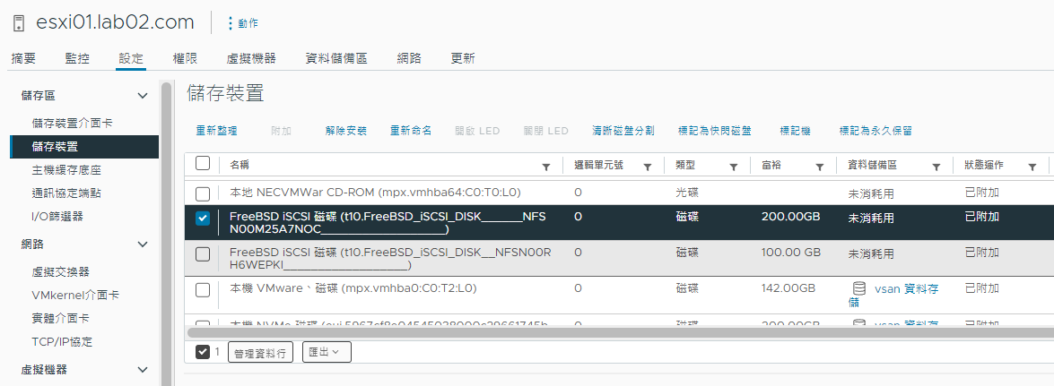Collapse the 虛擬機器 sidebar section
1054x386 pixels.
tap(142, 370)
